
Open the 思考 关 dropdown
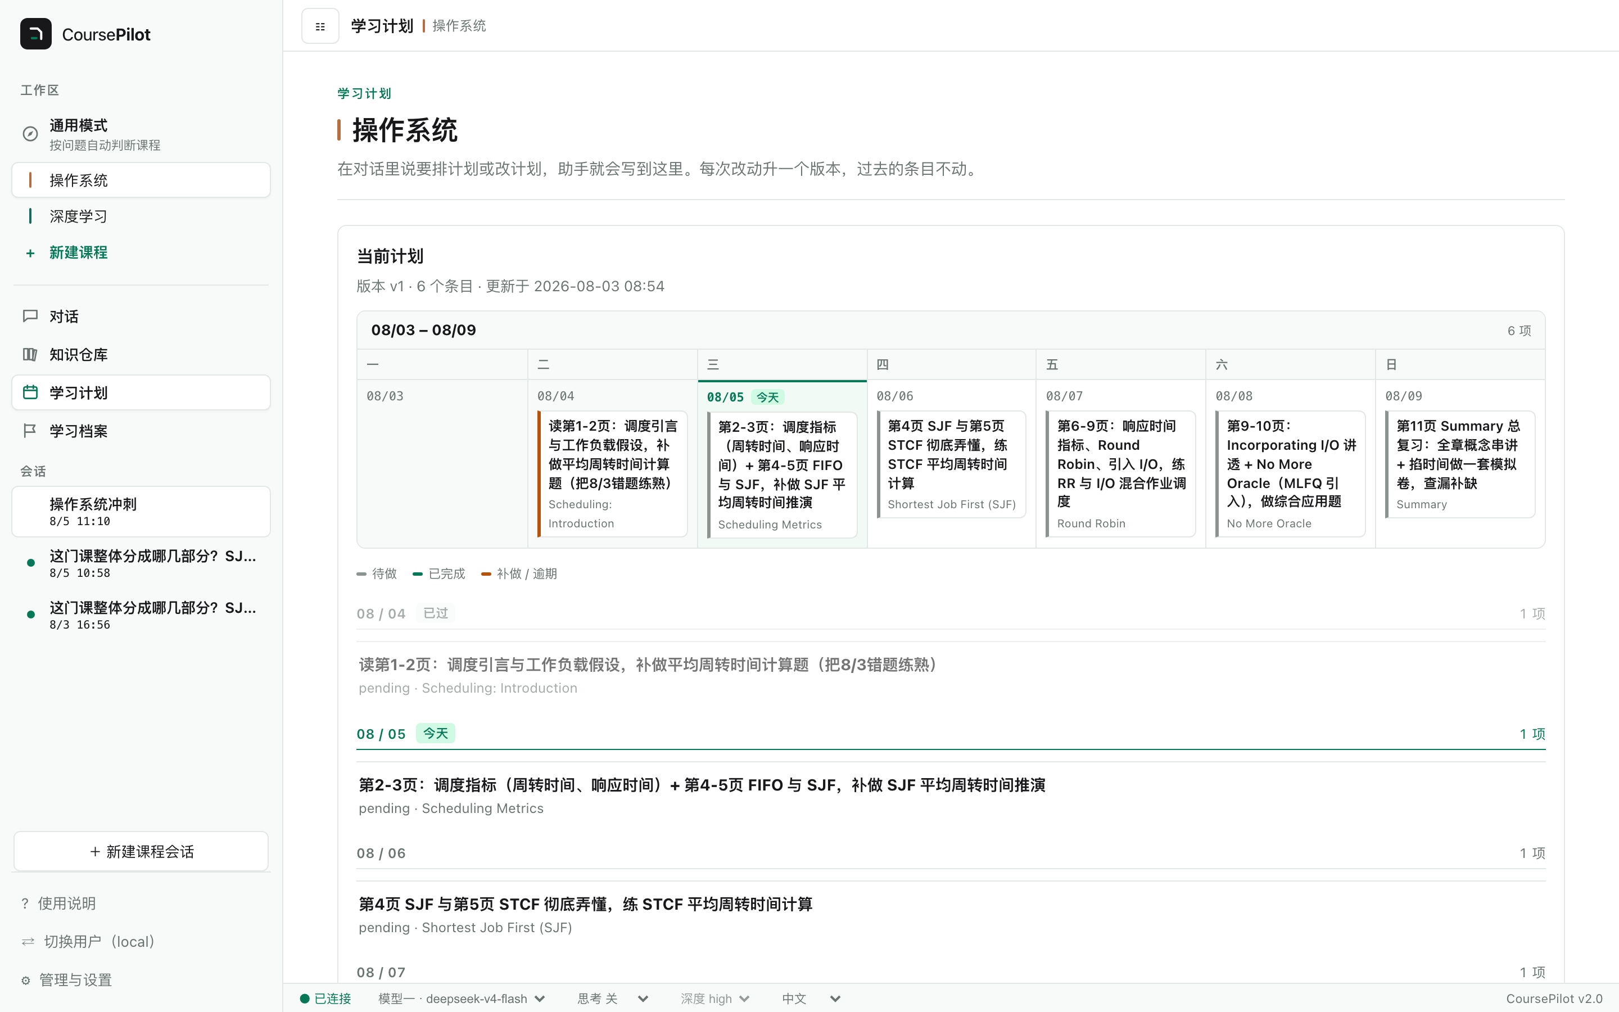pos(613,999)
